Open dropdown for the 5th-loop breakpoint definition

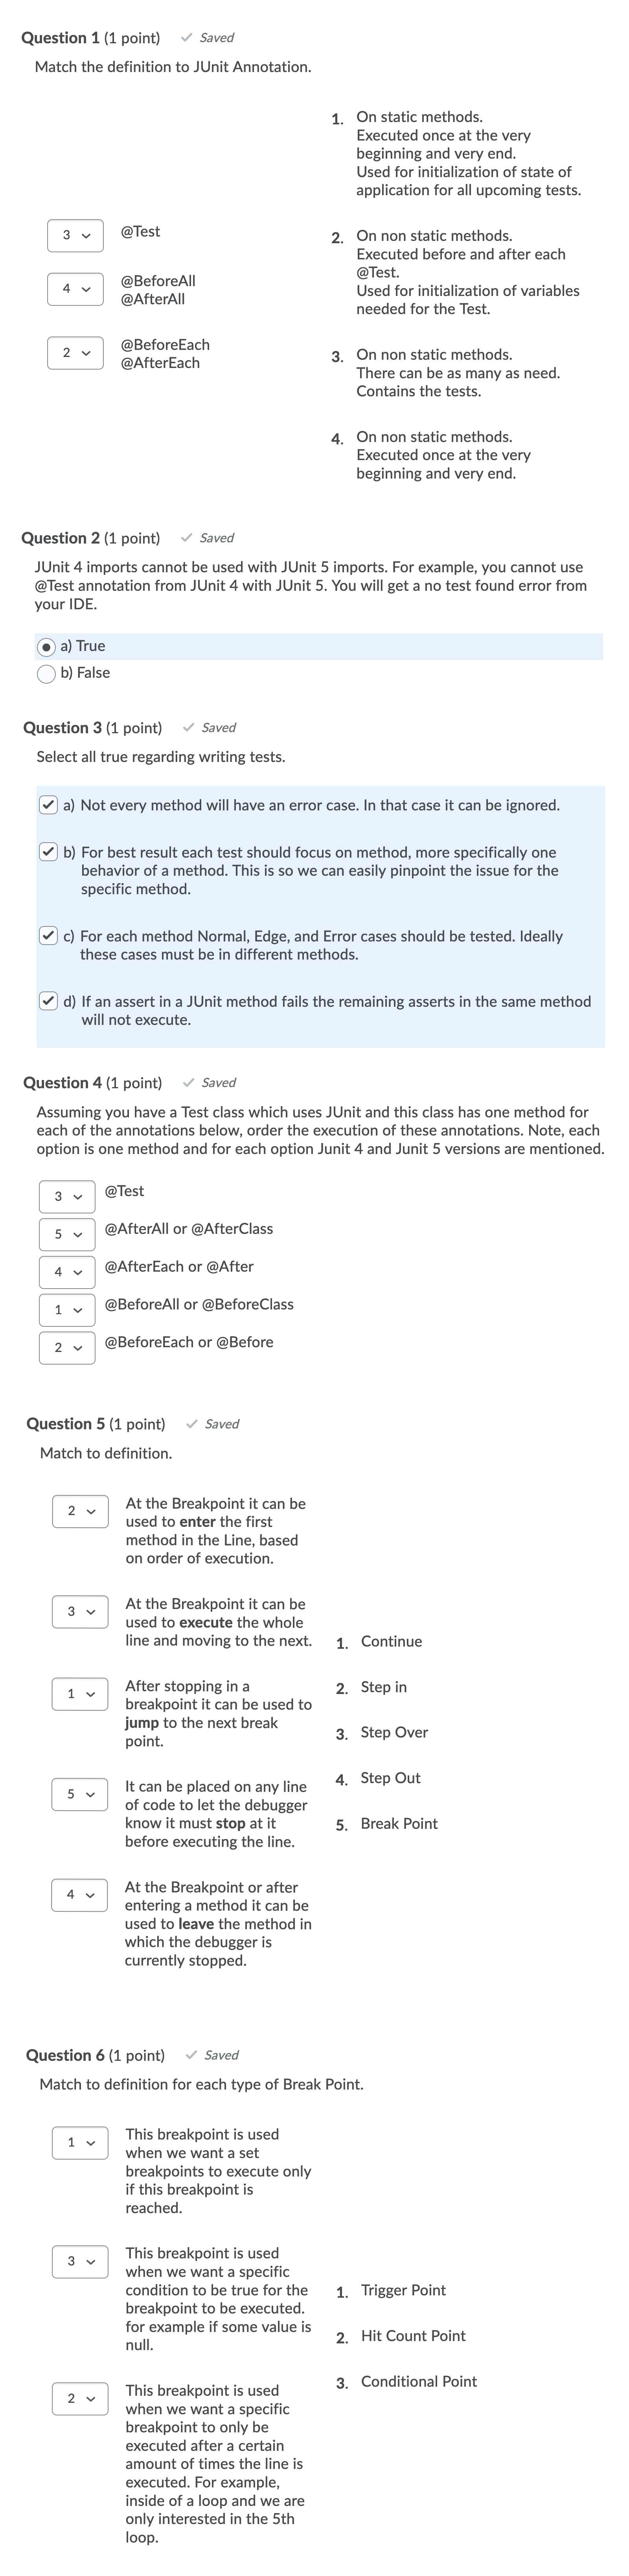[x=80, y=2398]
